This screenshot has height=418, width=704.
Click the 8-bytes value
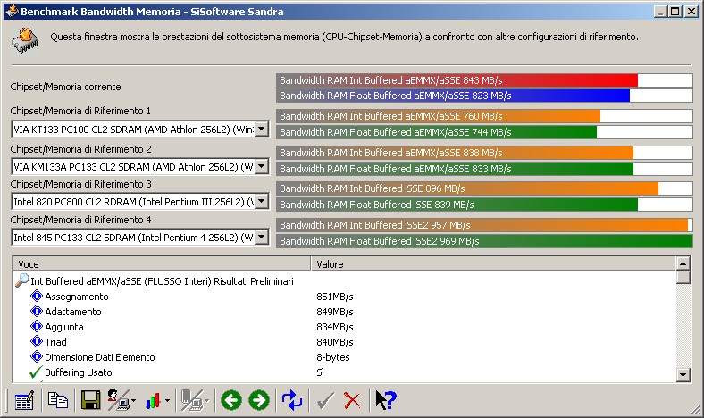(333, 357)
